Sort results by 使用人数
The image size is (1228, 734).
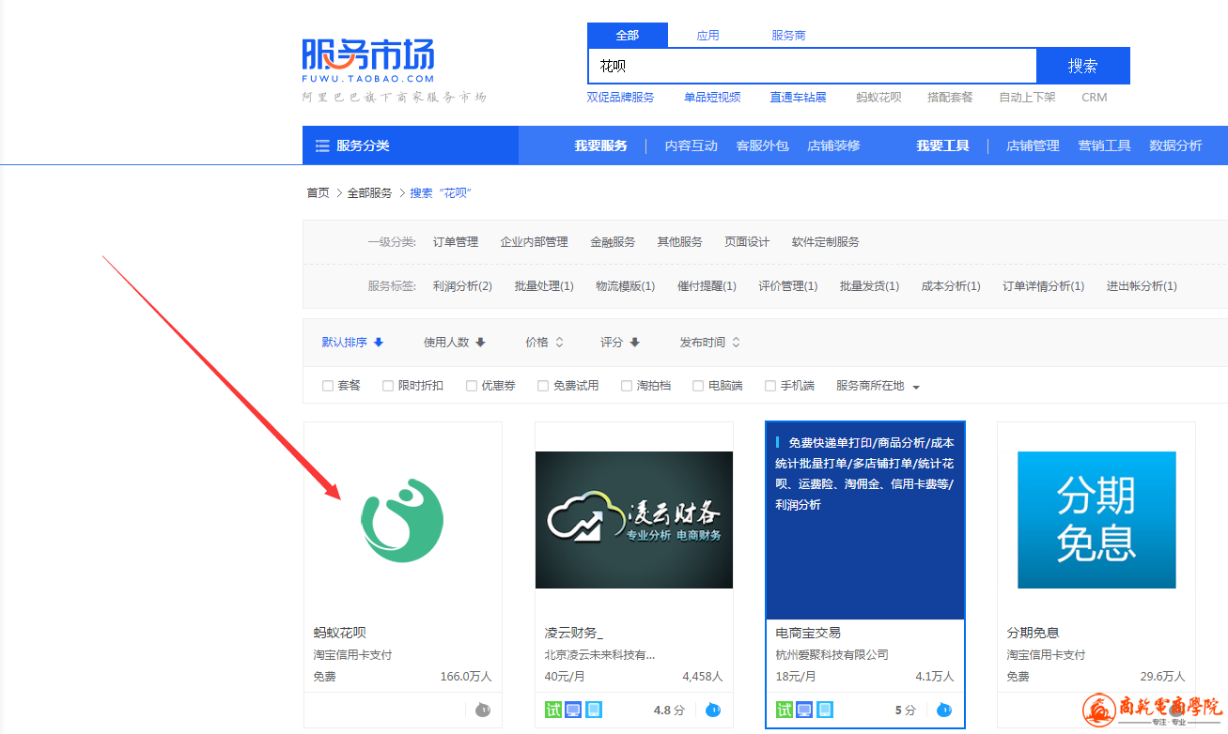click(455, 343)
